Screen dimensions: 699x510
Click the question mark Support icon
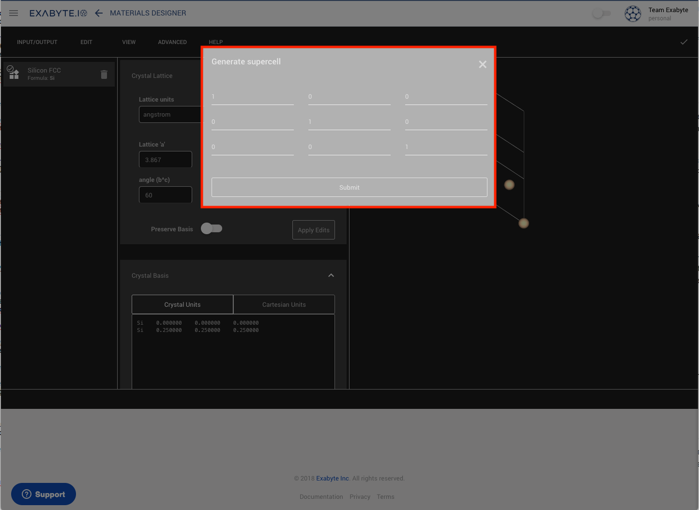(27, 494)
